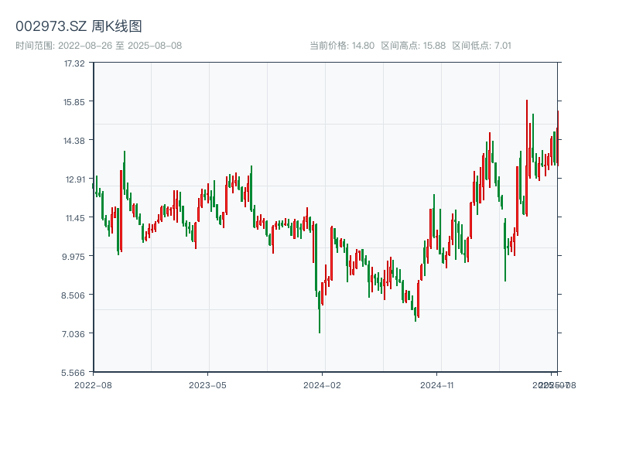619x464 pixels.
Task: Select the 时间范围 date range text
Action: pyautogui.click(x=99, y=46)
